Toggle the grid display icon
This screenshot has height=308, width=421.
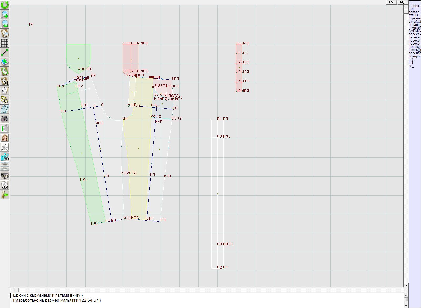pyautogui.click(x=5, y=43)
